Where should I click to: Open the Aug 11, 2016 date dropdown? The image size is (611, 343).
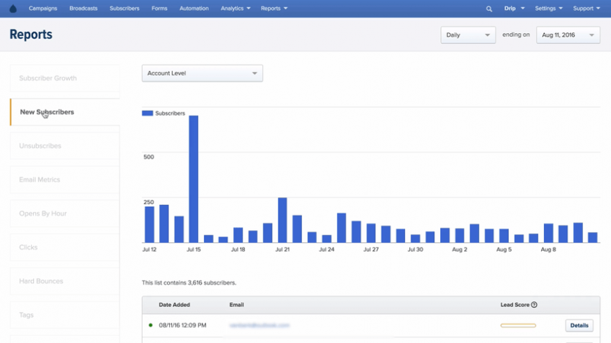click(568, 35)
